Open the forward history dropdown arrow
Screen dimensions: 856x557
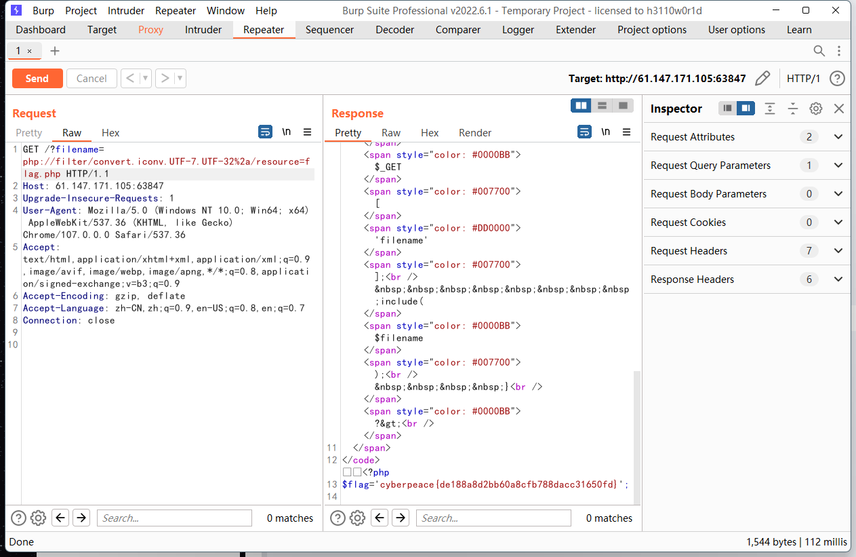tap(180, 78)
